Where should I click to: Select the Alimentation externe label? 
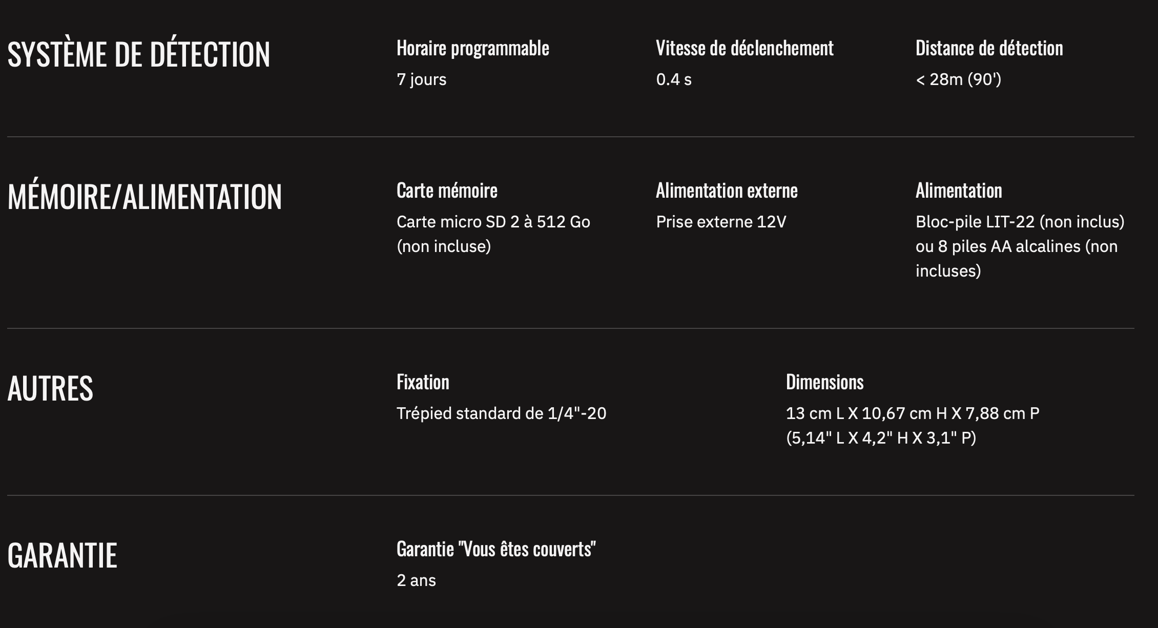[x=727, y=191]
